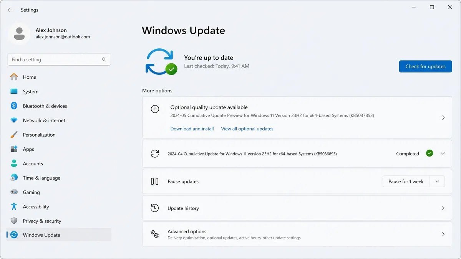Screen dimensions: 461x259
Task: Expand the completed KB5036893 update details
Action: coord(443,153)
